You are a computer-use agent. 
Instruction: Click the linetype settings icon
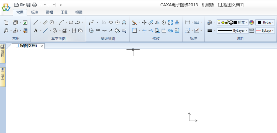pos(252,30)
